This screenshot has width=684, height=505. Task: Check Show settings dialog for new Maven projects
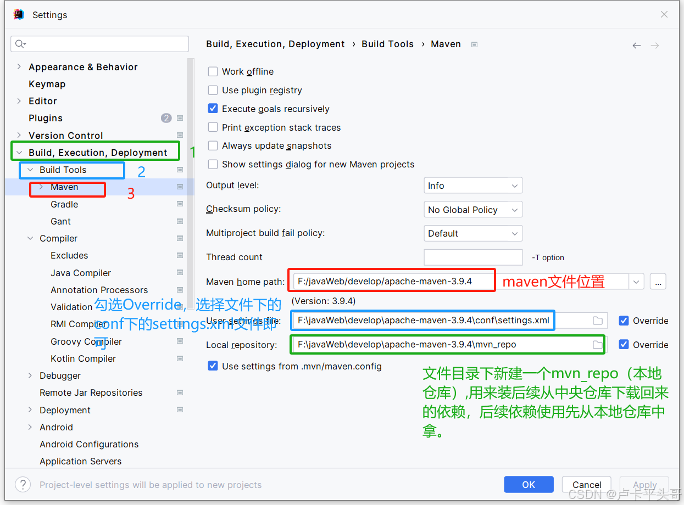213,164
